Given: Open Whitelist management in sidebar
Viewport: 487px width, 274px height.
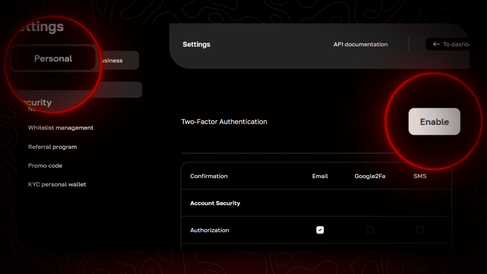Looking at the screenshot, I should [61, 128].
